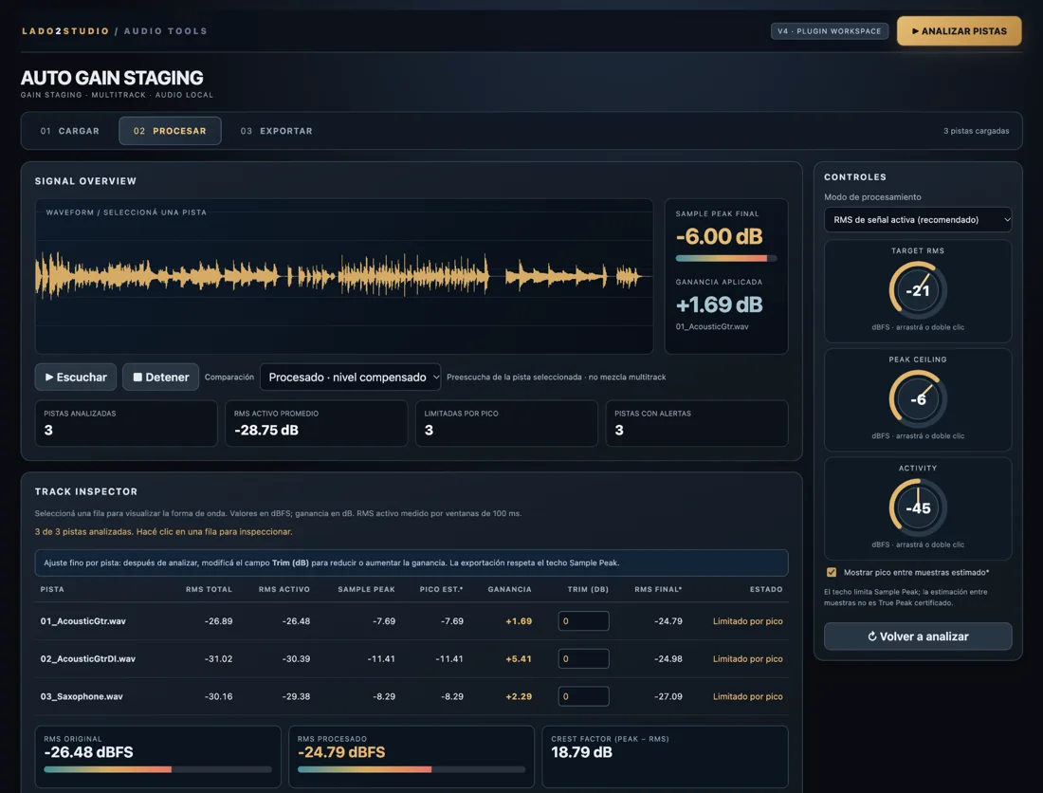The width and height of the screenshot is (1043, 793).
Task: Click the Trim field for 03_Saxophone.wav
Action: (583, 696)
